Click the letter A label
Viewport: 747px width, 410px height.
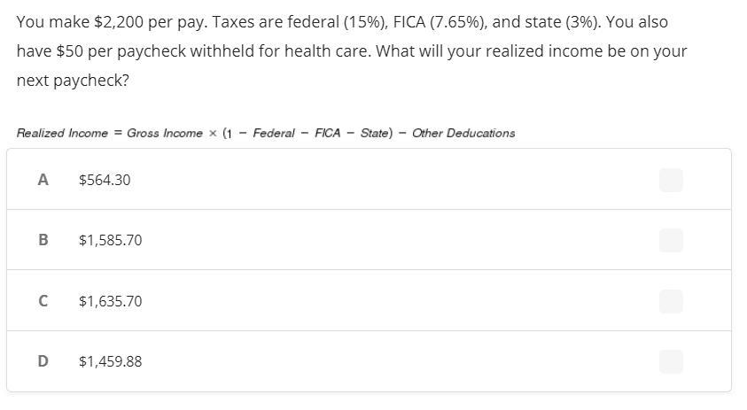click(x=43, y=180)
